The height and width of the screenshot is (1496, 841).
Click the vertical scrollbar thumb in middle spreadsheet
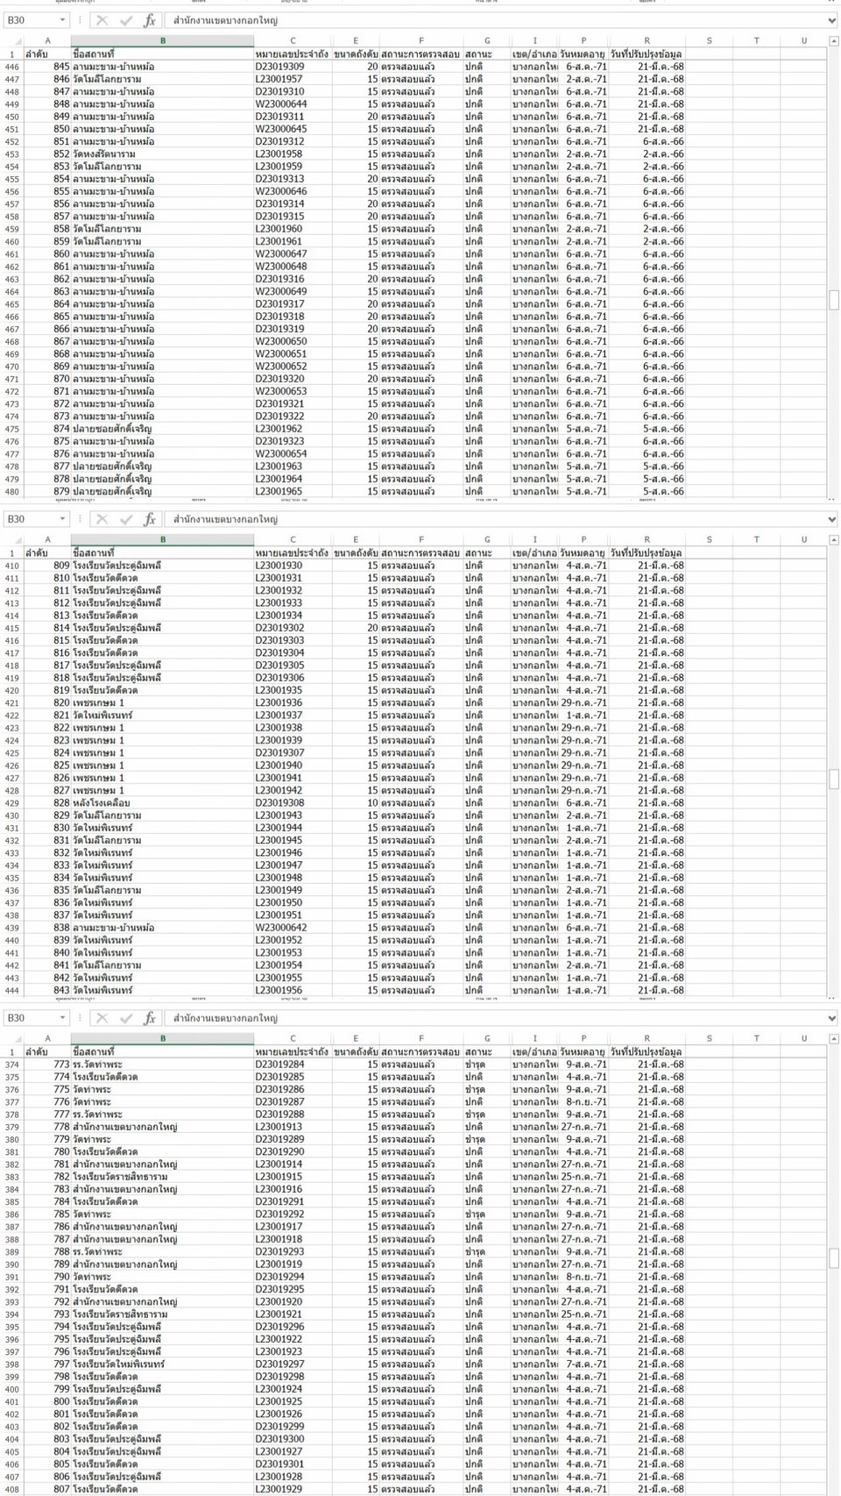click(834, 780)
